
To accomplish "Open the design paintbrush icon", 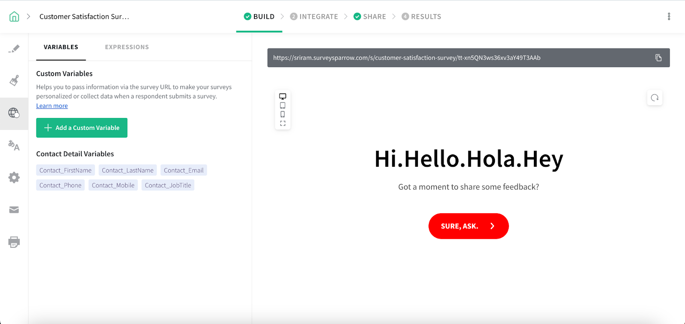I will pos(14,80).
